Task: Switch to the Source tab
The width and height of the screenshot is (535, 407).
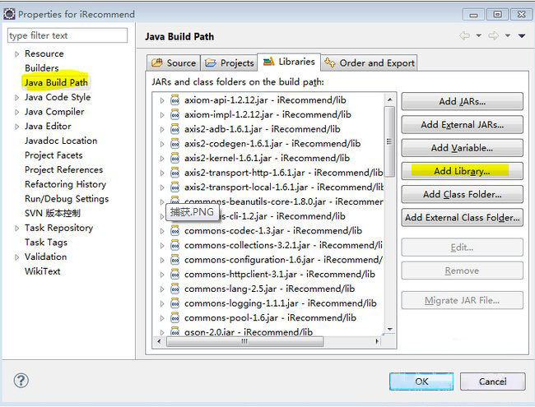Action: pos(174,62)
